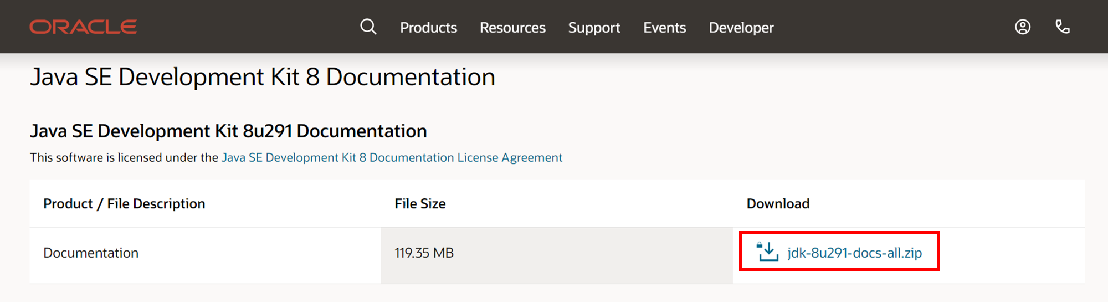Click the Download column header
1108x302 pixels.
778,203
